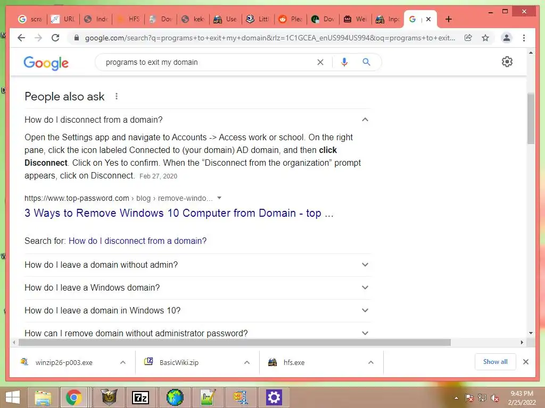Switch to the 'Use' HFS tab
Viewport: 545px width, 408px height.
click(x=226, y=19)
